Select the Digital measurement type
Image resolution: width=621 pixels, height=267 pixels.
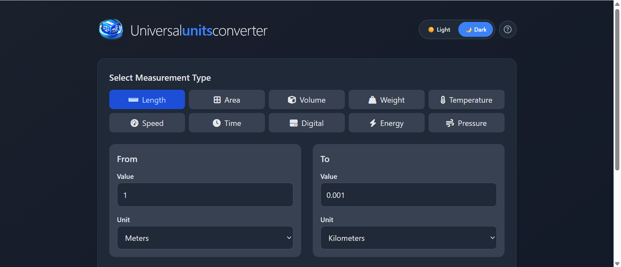click(307, 123)
